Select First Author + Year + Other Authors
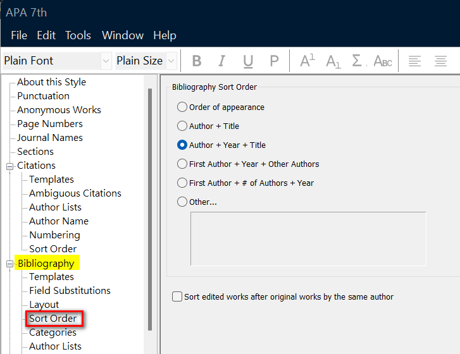 point(182,164)
